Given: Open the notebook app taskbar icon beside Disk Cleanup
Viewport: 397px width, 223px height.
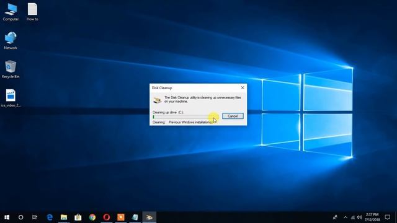Looking at the screenshot, I should (x=135, y=217).
